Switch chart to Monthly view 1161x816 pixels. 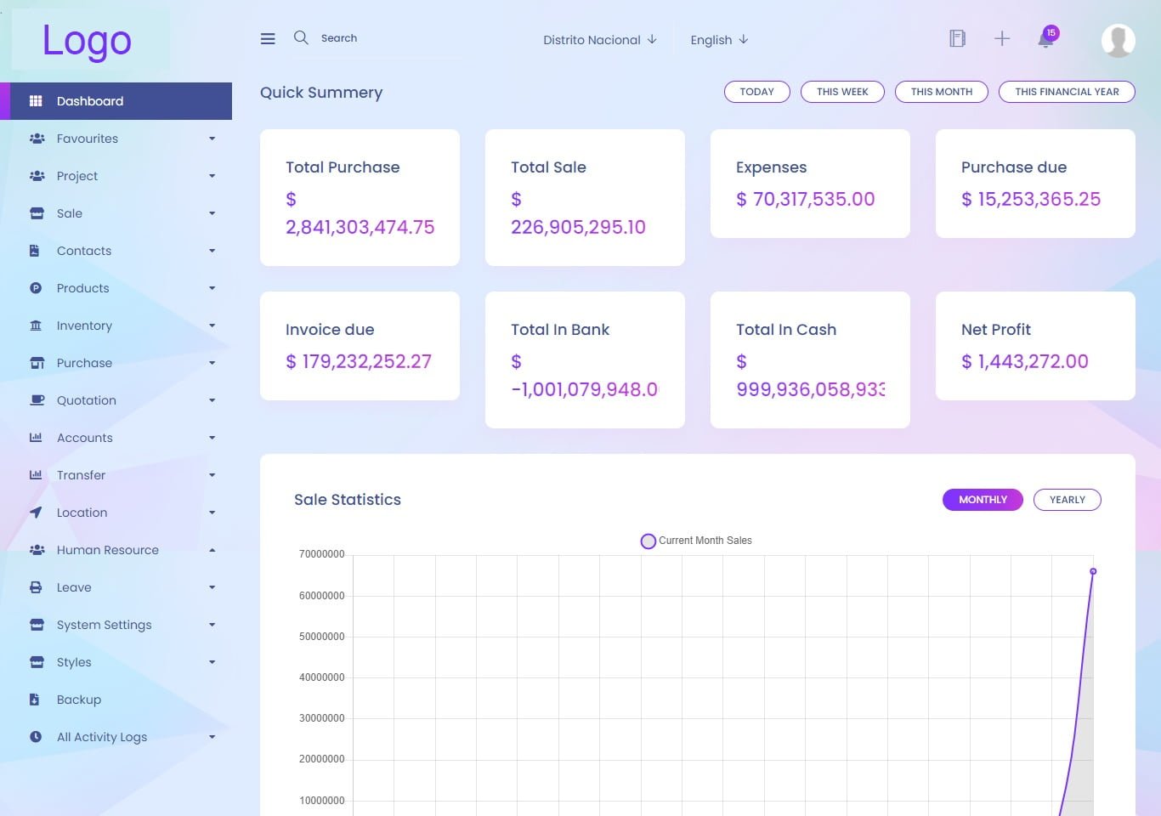tap(983, 500)
